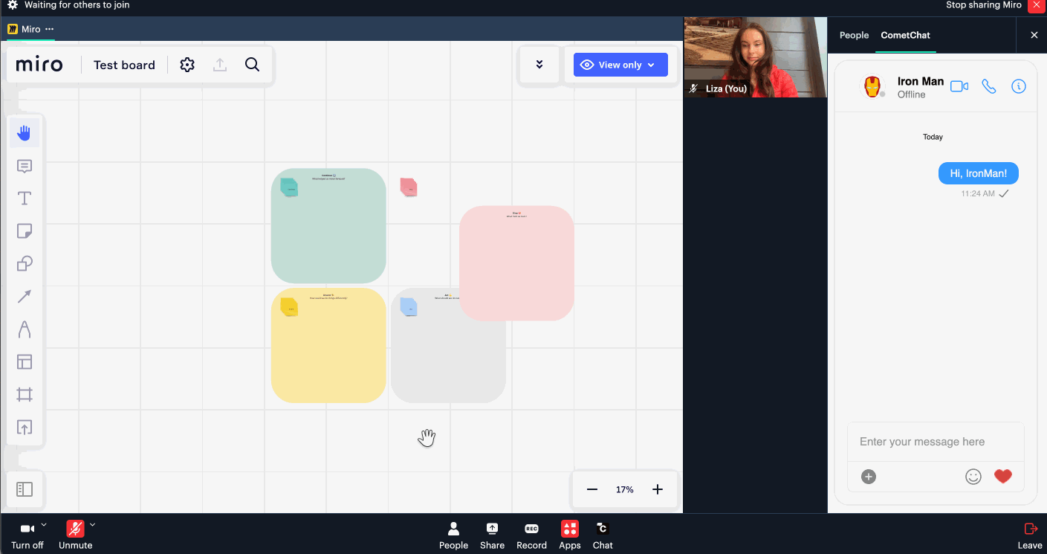Send a heart reaction
This screenshot has width=1047, height=554.
pyautogui.click(x=1003, y=477)
